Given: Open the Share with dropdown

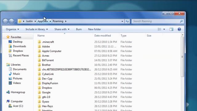Looking at the screenshot, I should pyautogui.click(x=62, y=29).
